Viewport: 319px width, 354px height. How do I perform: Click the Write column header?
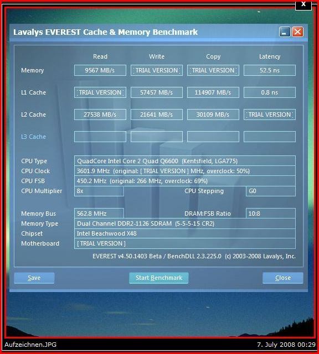[x=157, y=56]
